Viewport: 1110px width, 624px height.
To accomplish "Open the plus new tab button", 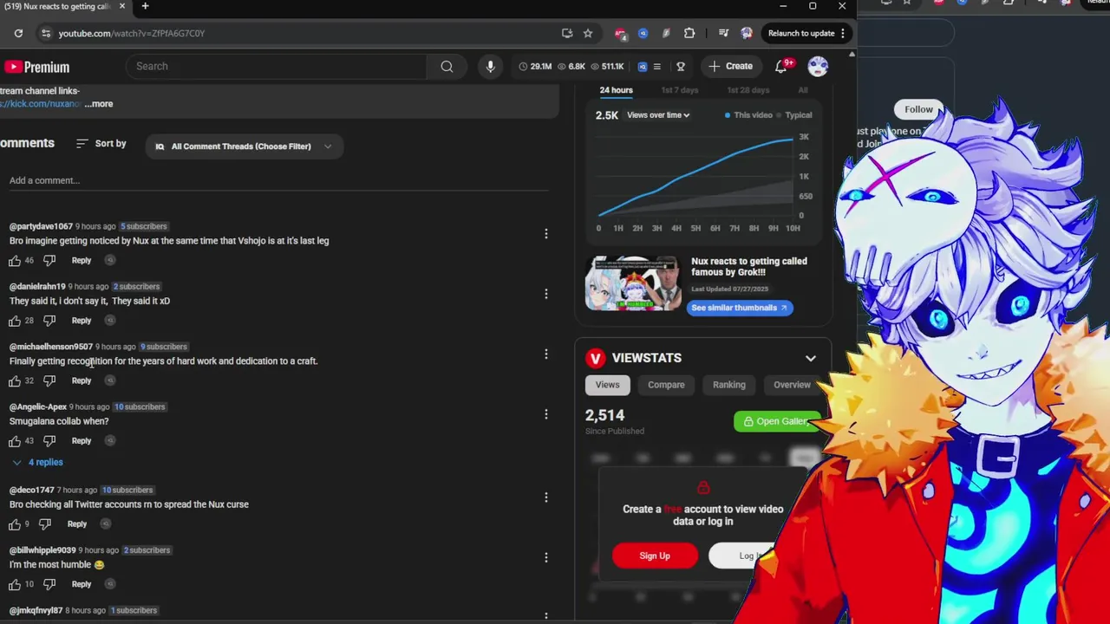I will coord(145,6).
